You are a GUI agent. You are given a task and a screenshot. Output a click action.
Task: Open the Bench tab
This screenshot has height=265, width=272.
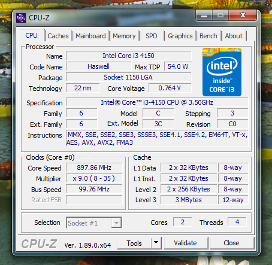[208, 36]
